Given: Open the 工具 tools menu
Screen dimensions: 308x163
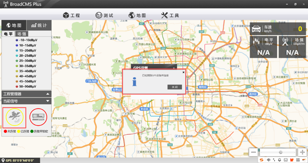Looking at the screenshot, I should click(x=170, y=15).
